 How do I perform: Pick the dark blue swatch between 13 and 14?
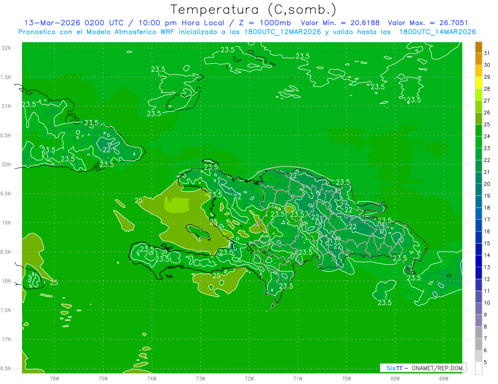[479, 261]
